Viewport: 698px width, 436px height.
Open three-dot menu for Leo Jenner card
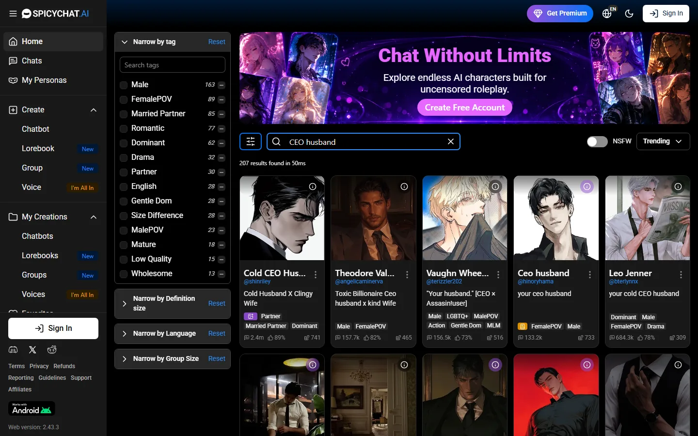click(681, 275)
